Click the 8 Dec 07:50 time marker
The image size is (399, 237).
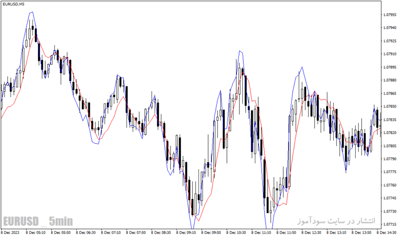[x=136, y=233]
